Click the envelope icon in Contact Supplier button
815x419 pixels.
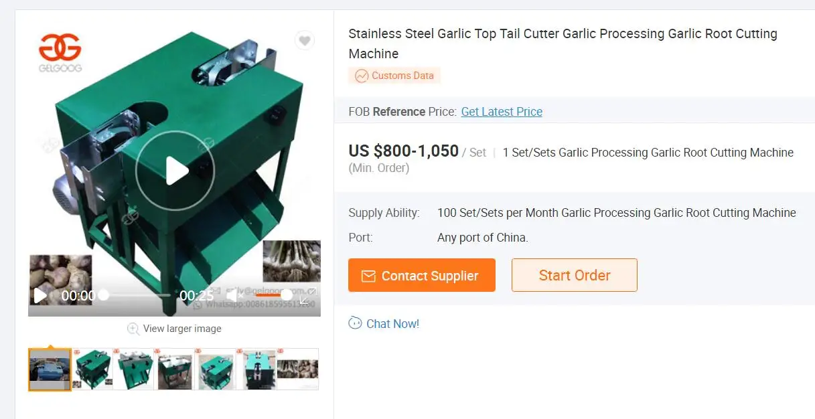[369, 275]
